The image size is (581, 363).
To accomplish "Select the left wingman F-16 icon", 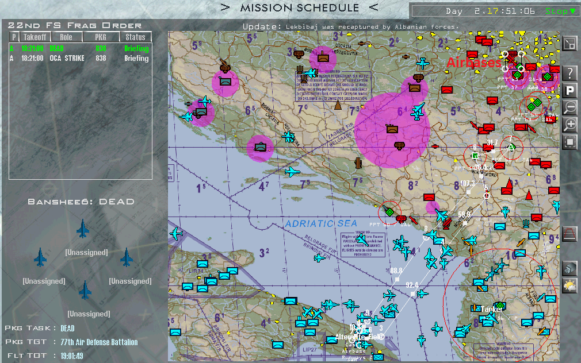I will (40, 257).
